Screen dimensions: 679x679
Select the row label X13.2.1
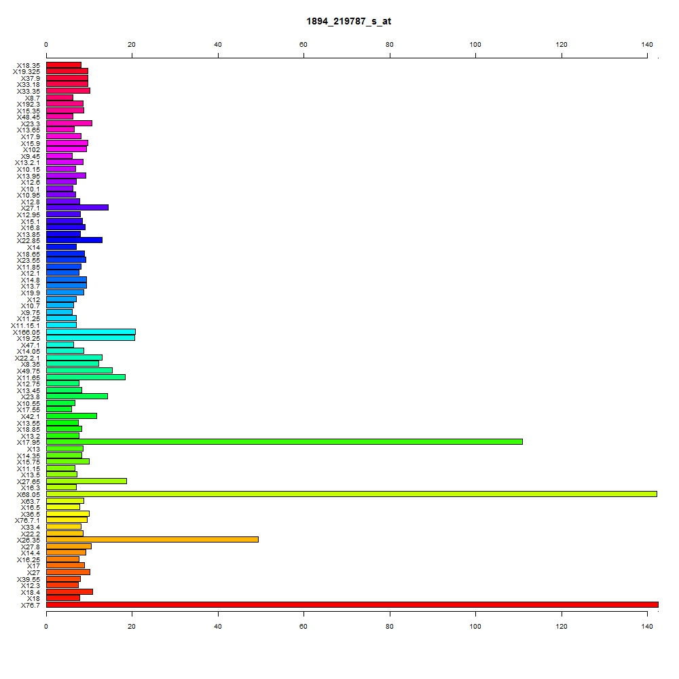pyautogui.click(x=27, y=162)
